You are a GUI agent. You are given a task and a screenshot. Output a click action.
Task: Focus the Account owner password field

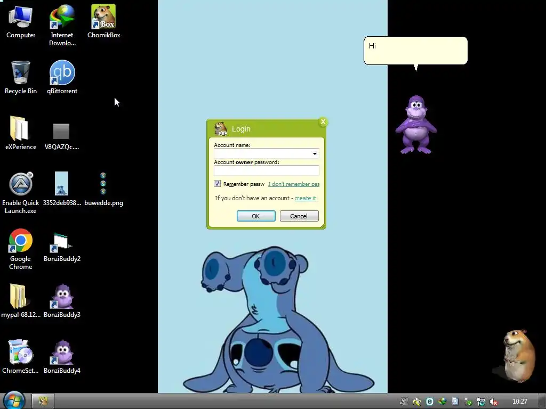pos(267,170)
